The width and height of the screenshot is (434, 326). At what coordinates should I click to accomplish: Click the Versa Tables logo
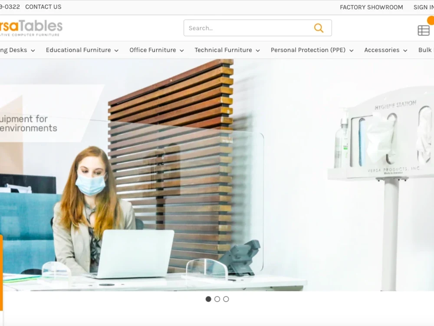pyautogui.click(x=31, y=27)
